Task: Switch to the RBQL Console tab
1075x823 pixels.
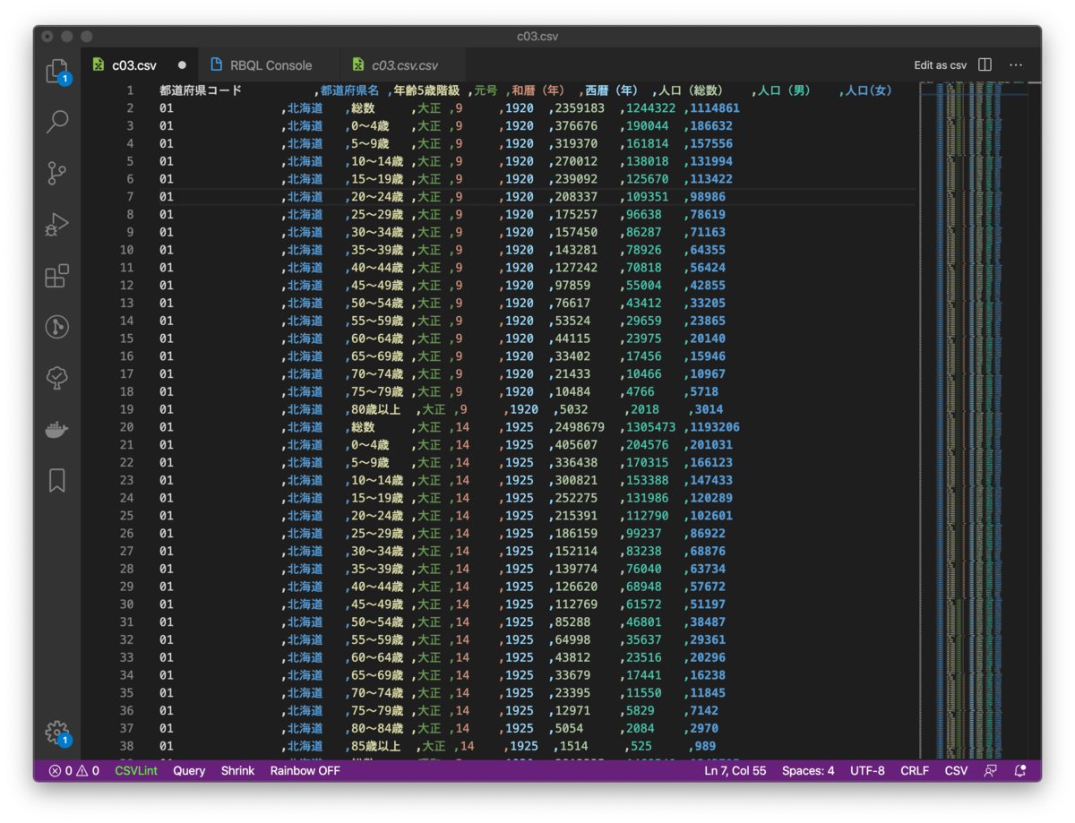Action: point(271,65)
